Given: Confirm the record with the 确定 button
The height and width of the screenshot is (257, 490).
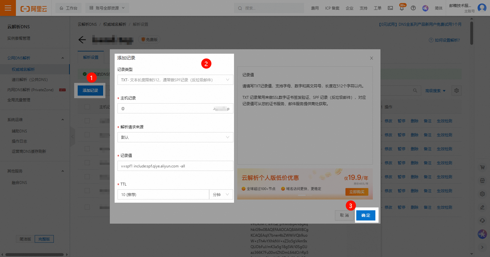Looking at the screenshot, I should (x=366, y=215).
